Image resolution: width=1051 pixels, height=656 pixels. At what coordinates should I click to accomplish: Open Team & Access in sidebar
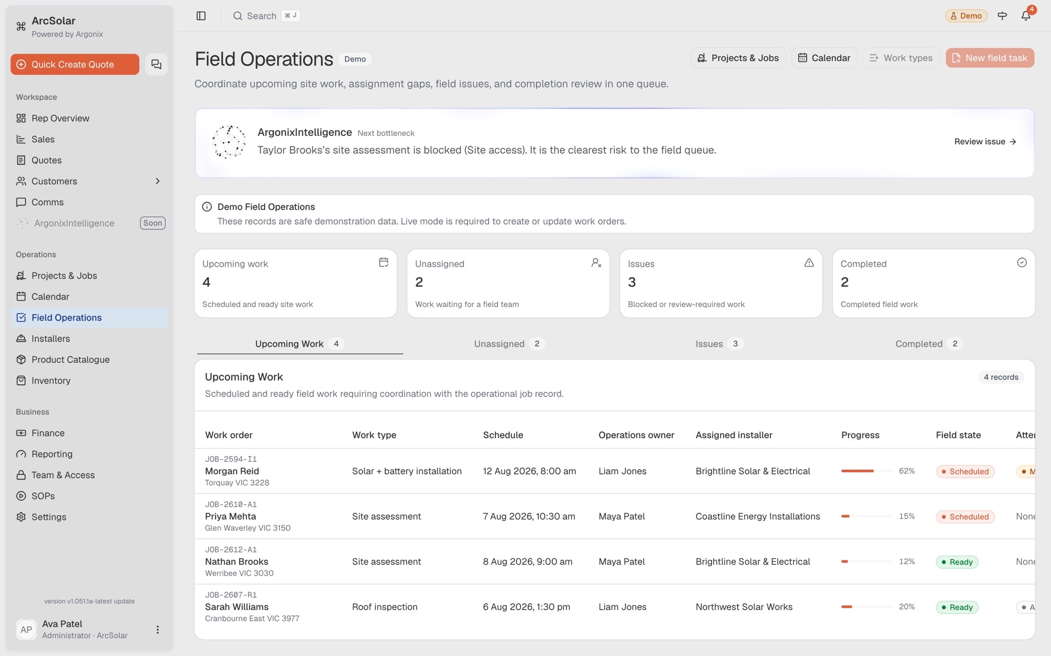click(89, 475)
